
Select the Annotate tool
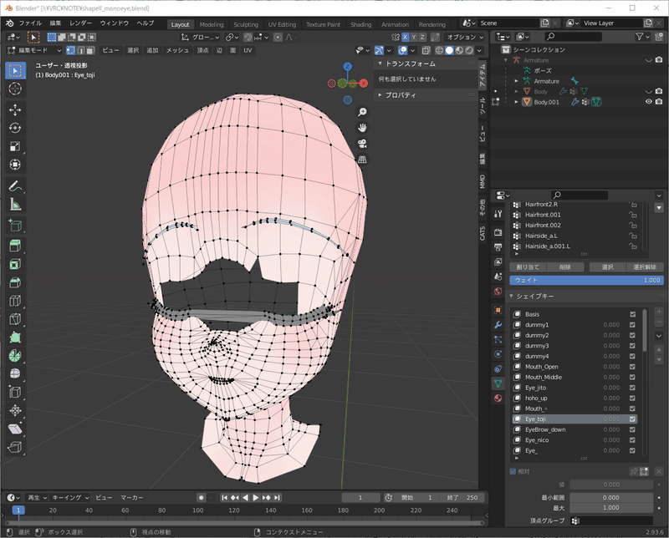coord(15,186)
